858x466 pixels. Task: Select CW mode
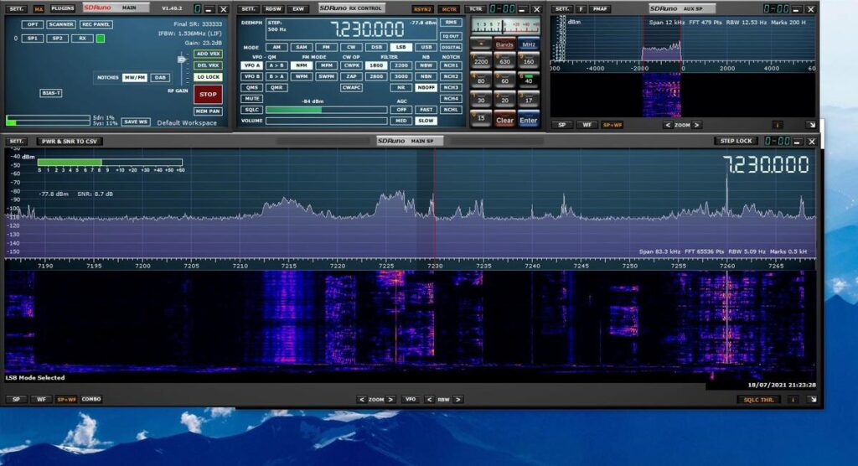point(351,47)
